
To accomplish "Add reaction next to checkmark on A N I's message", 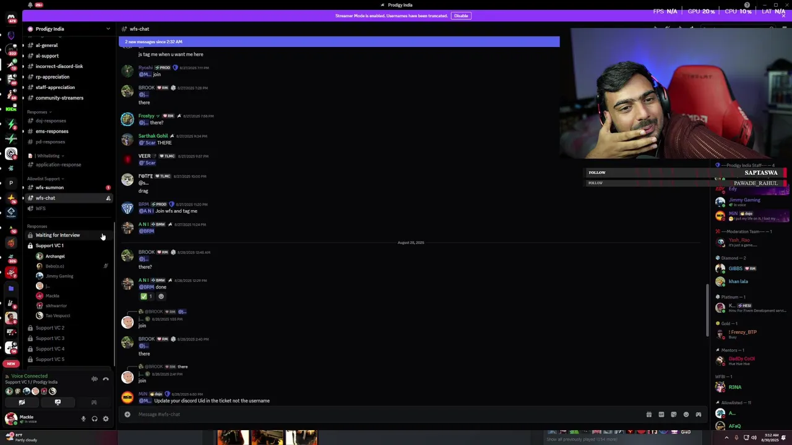I will 161,296.
